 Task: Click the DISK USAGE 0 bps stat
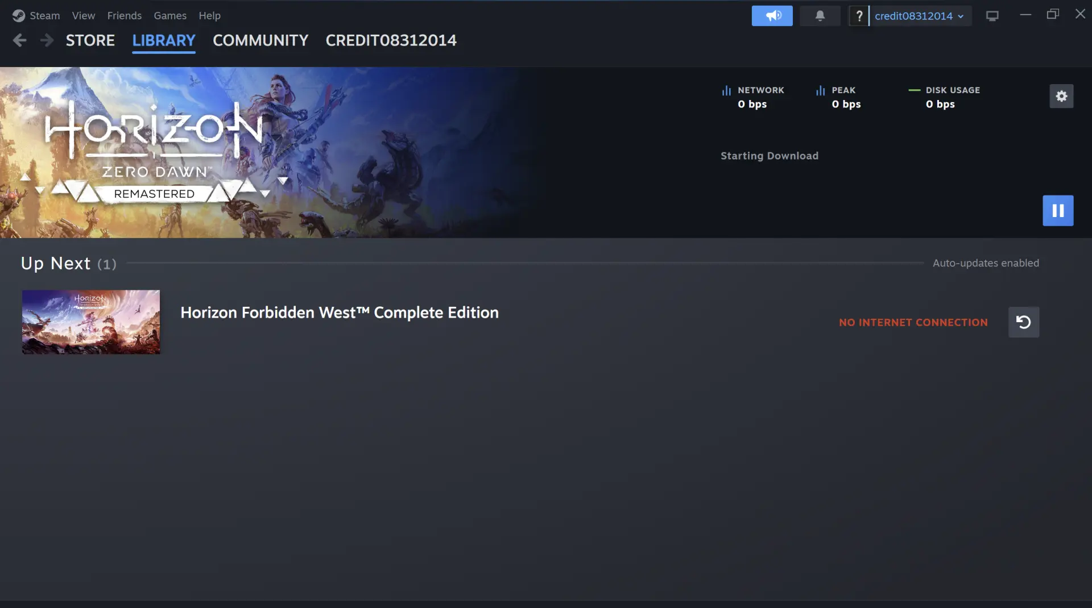[x=945, y=97]
